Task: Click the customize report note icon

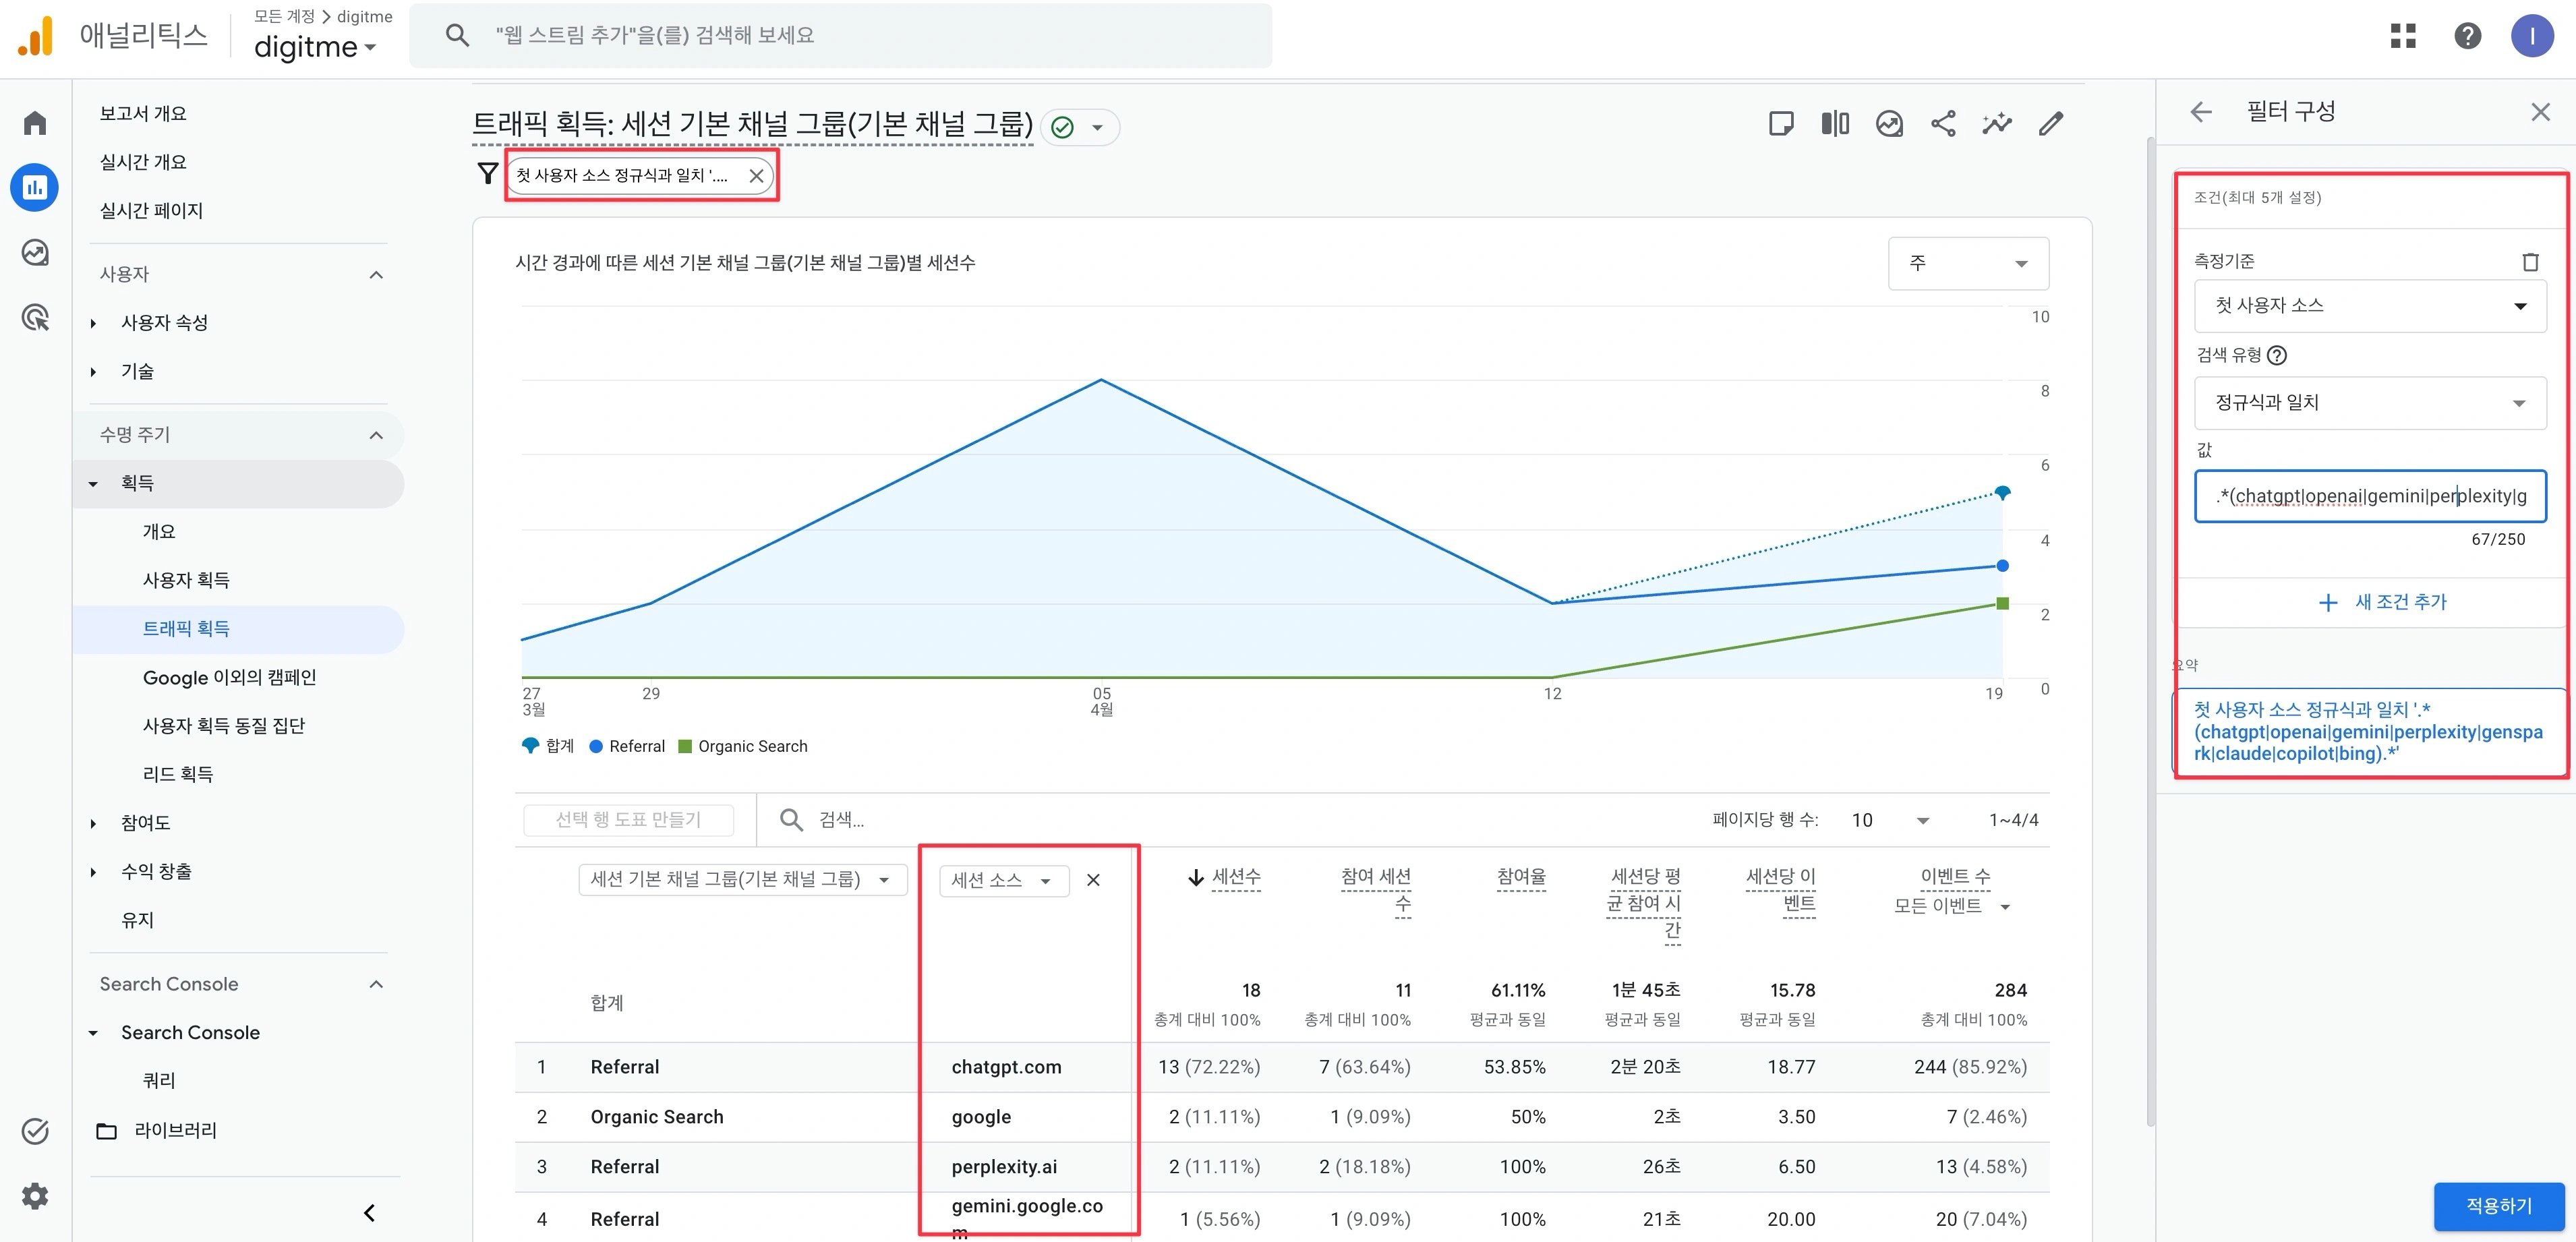Action: click(x=1781, y=124)
